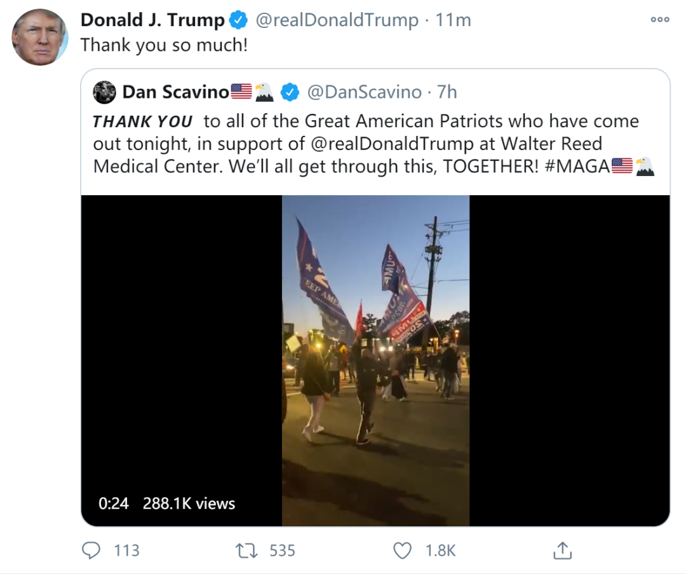Open the three-dot more options menu

pyautogui.click(x=660, y=20)
